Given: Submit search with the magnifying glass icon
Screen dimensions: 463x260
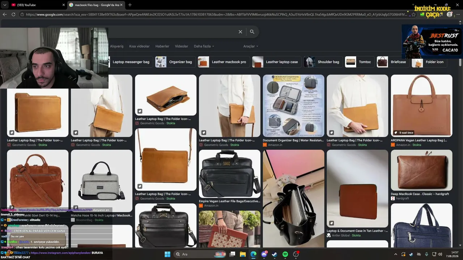Looking at the screenshot, I should 252,32.
